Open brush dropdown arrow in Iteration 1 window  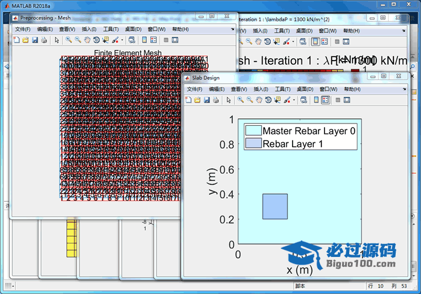pos(293,42)
